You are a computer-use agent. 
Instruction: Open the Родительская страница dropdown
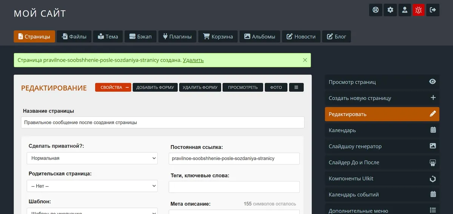pyautogui.click(x=92, y=186)
